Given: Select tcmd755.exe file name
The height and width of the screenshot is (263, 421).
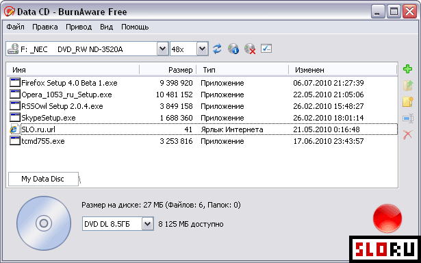Looking at the screenshot, I should pyautogui.click(x=43, y=141).
